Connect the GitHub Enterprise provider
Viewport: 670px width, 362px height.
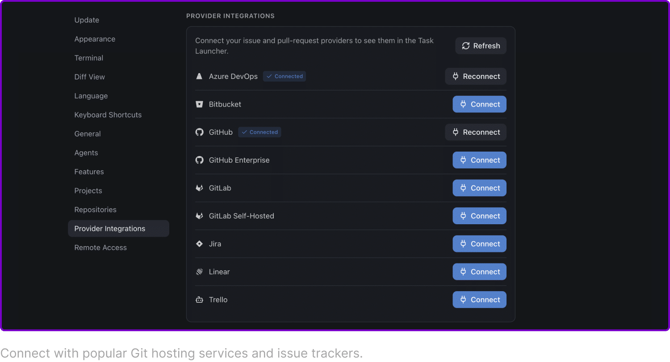tap(479, 160)
